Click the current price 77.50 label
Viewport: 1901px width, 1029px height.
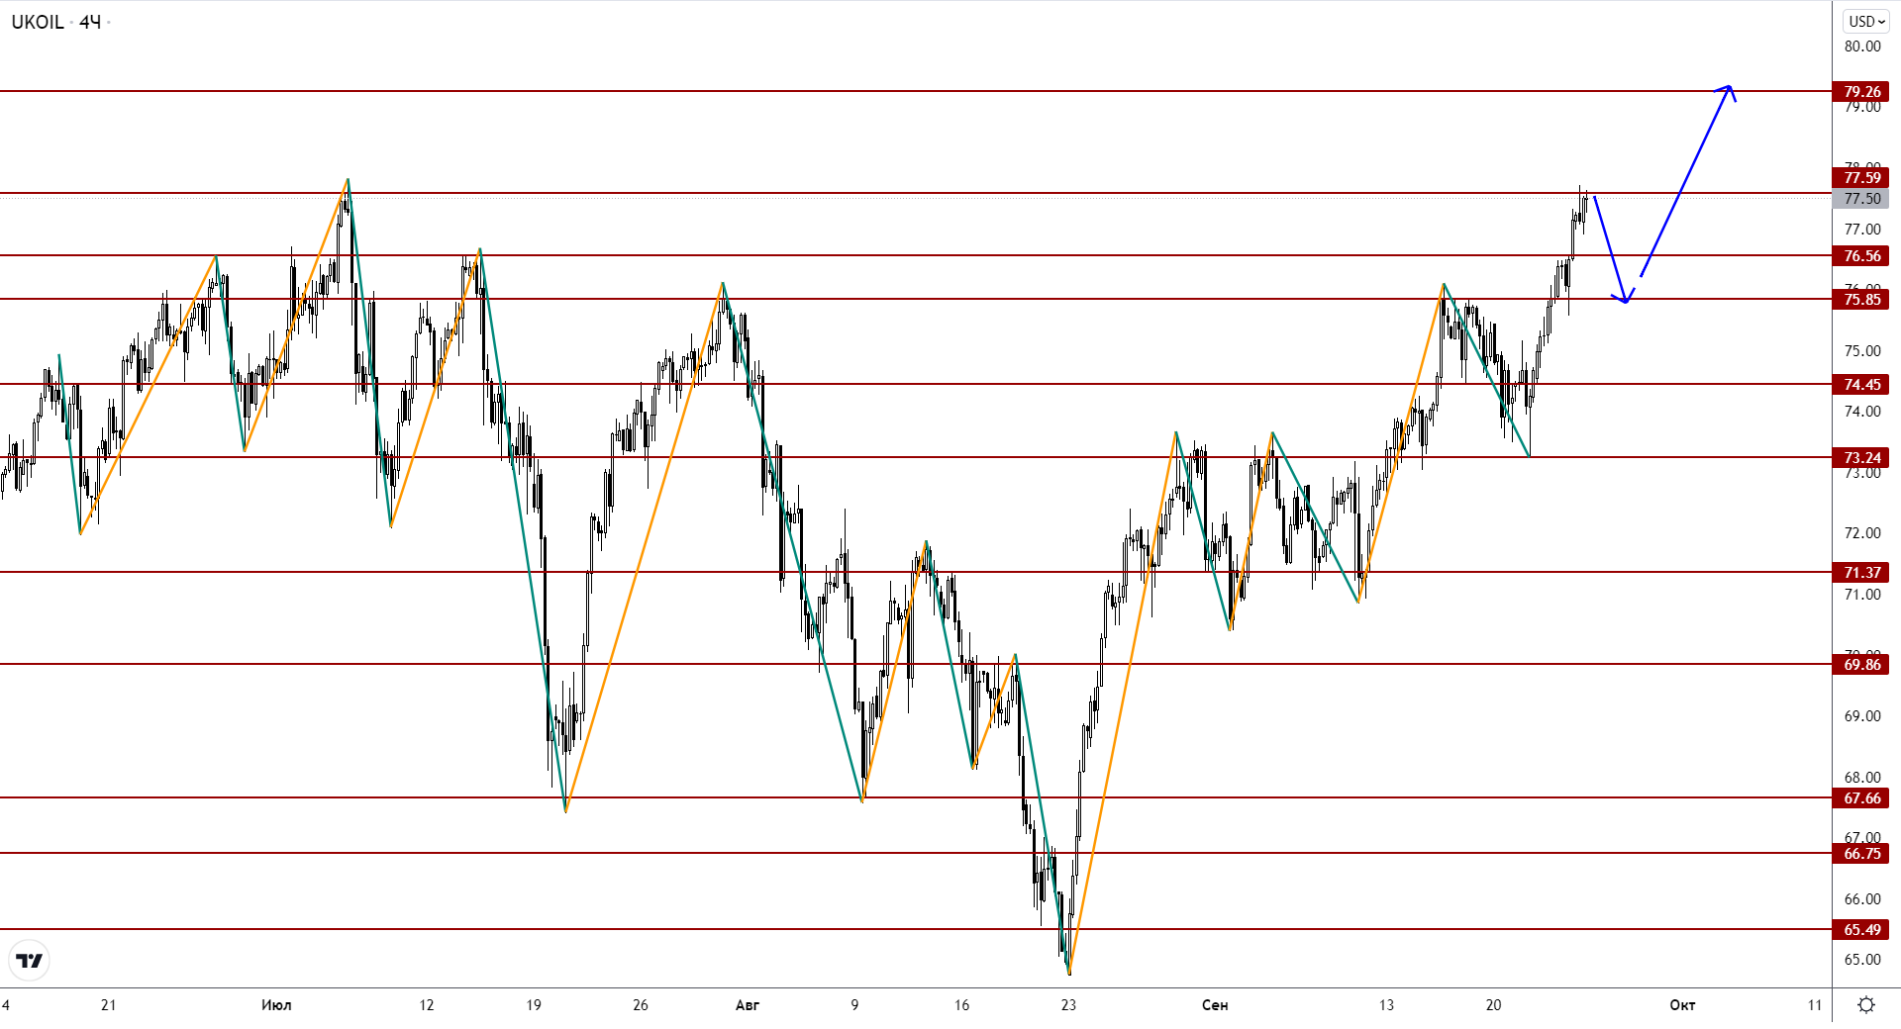(x=1861, y=199)
